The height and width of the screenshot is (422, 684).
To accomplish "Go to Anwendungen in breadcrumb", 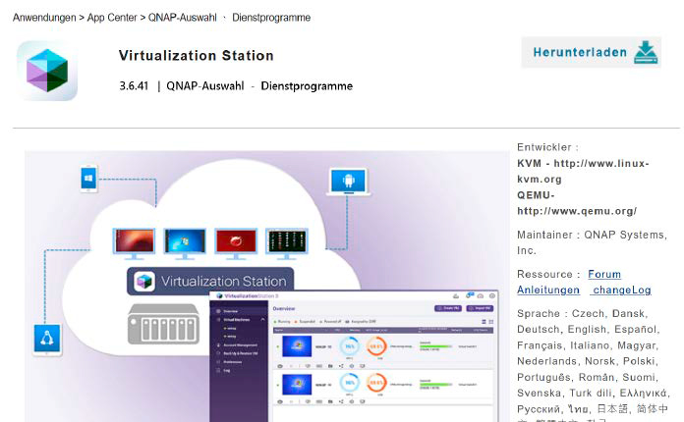I will click(46, 18).
